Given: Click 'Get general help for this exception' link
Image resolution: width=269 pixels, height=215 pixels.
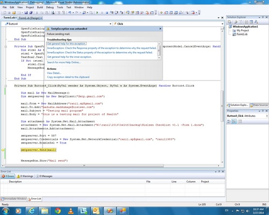Looking at the screenshot, I should tap(66, 44).
